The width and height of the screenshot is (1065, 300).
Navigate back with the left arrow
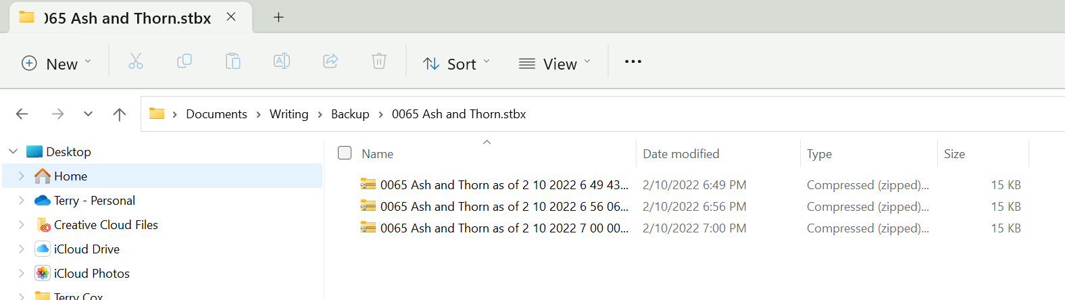22,114
